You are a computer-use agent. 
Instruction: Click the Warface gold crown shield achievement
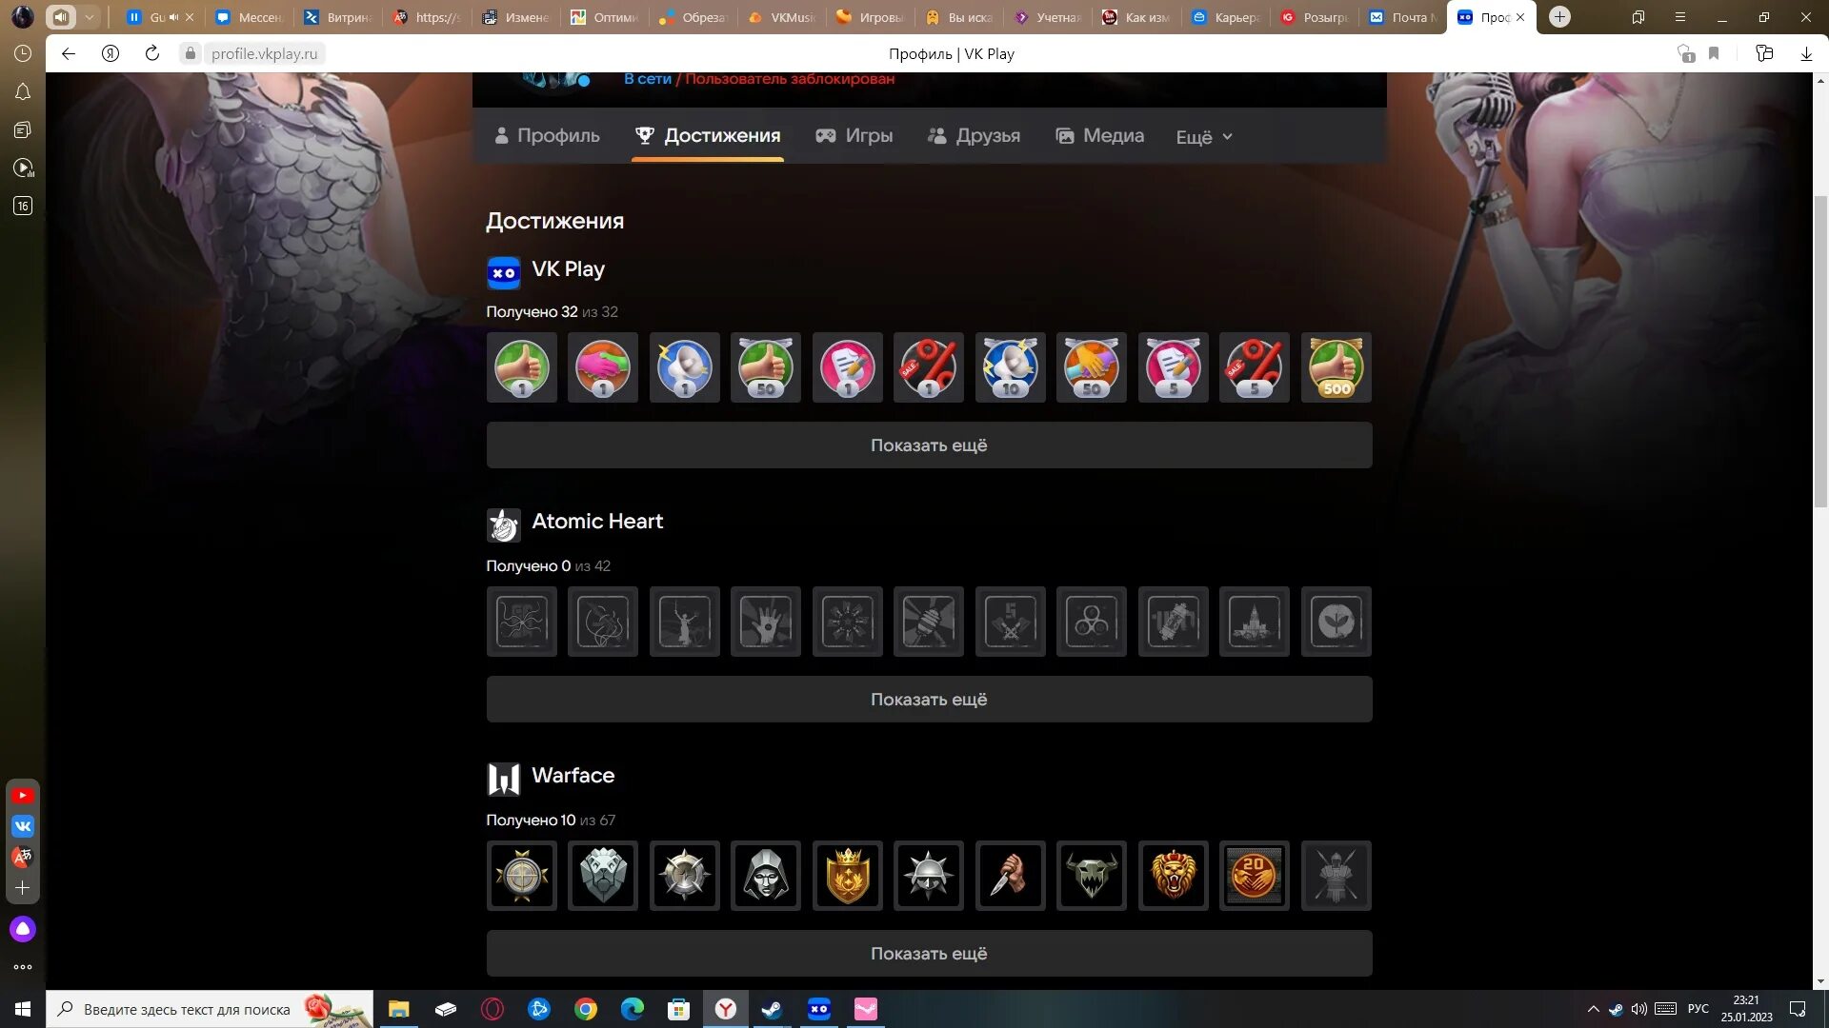pyautogui.click(x=847, y=876)
